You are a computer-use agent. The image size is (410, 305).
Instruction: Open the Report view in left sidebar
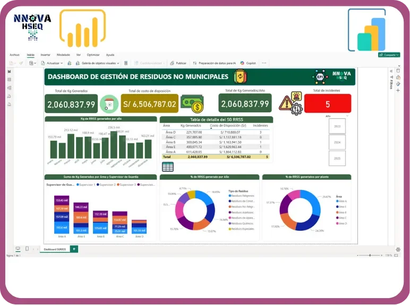[x=9, y=71]
